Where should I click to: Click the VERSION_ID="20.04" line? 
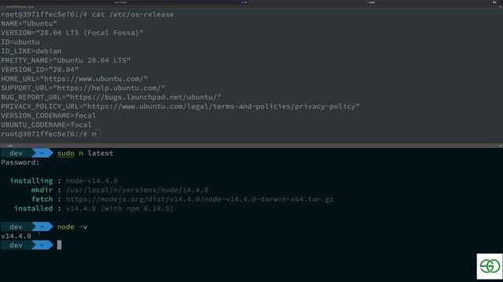(x=40, y=70)
